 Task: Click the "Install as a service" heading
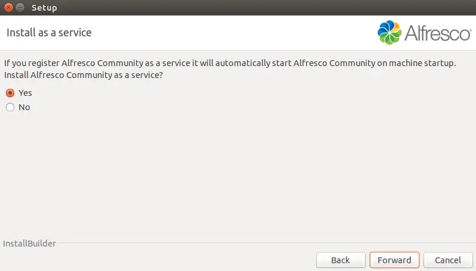[49, 32]
